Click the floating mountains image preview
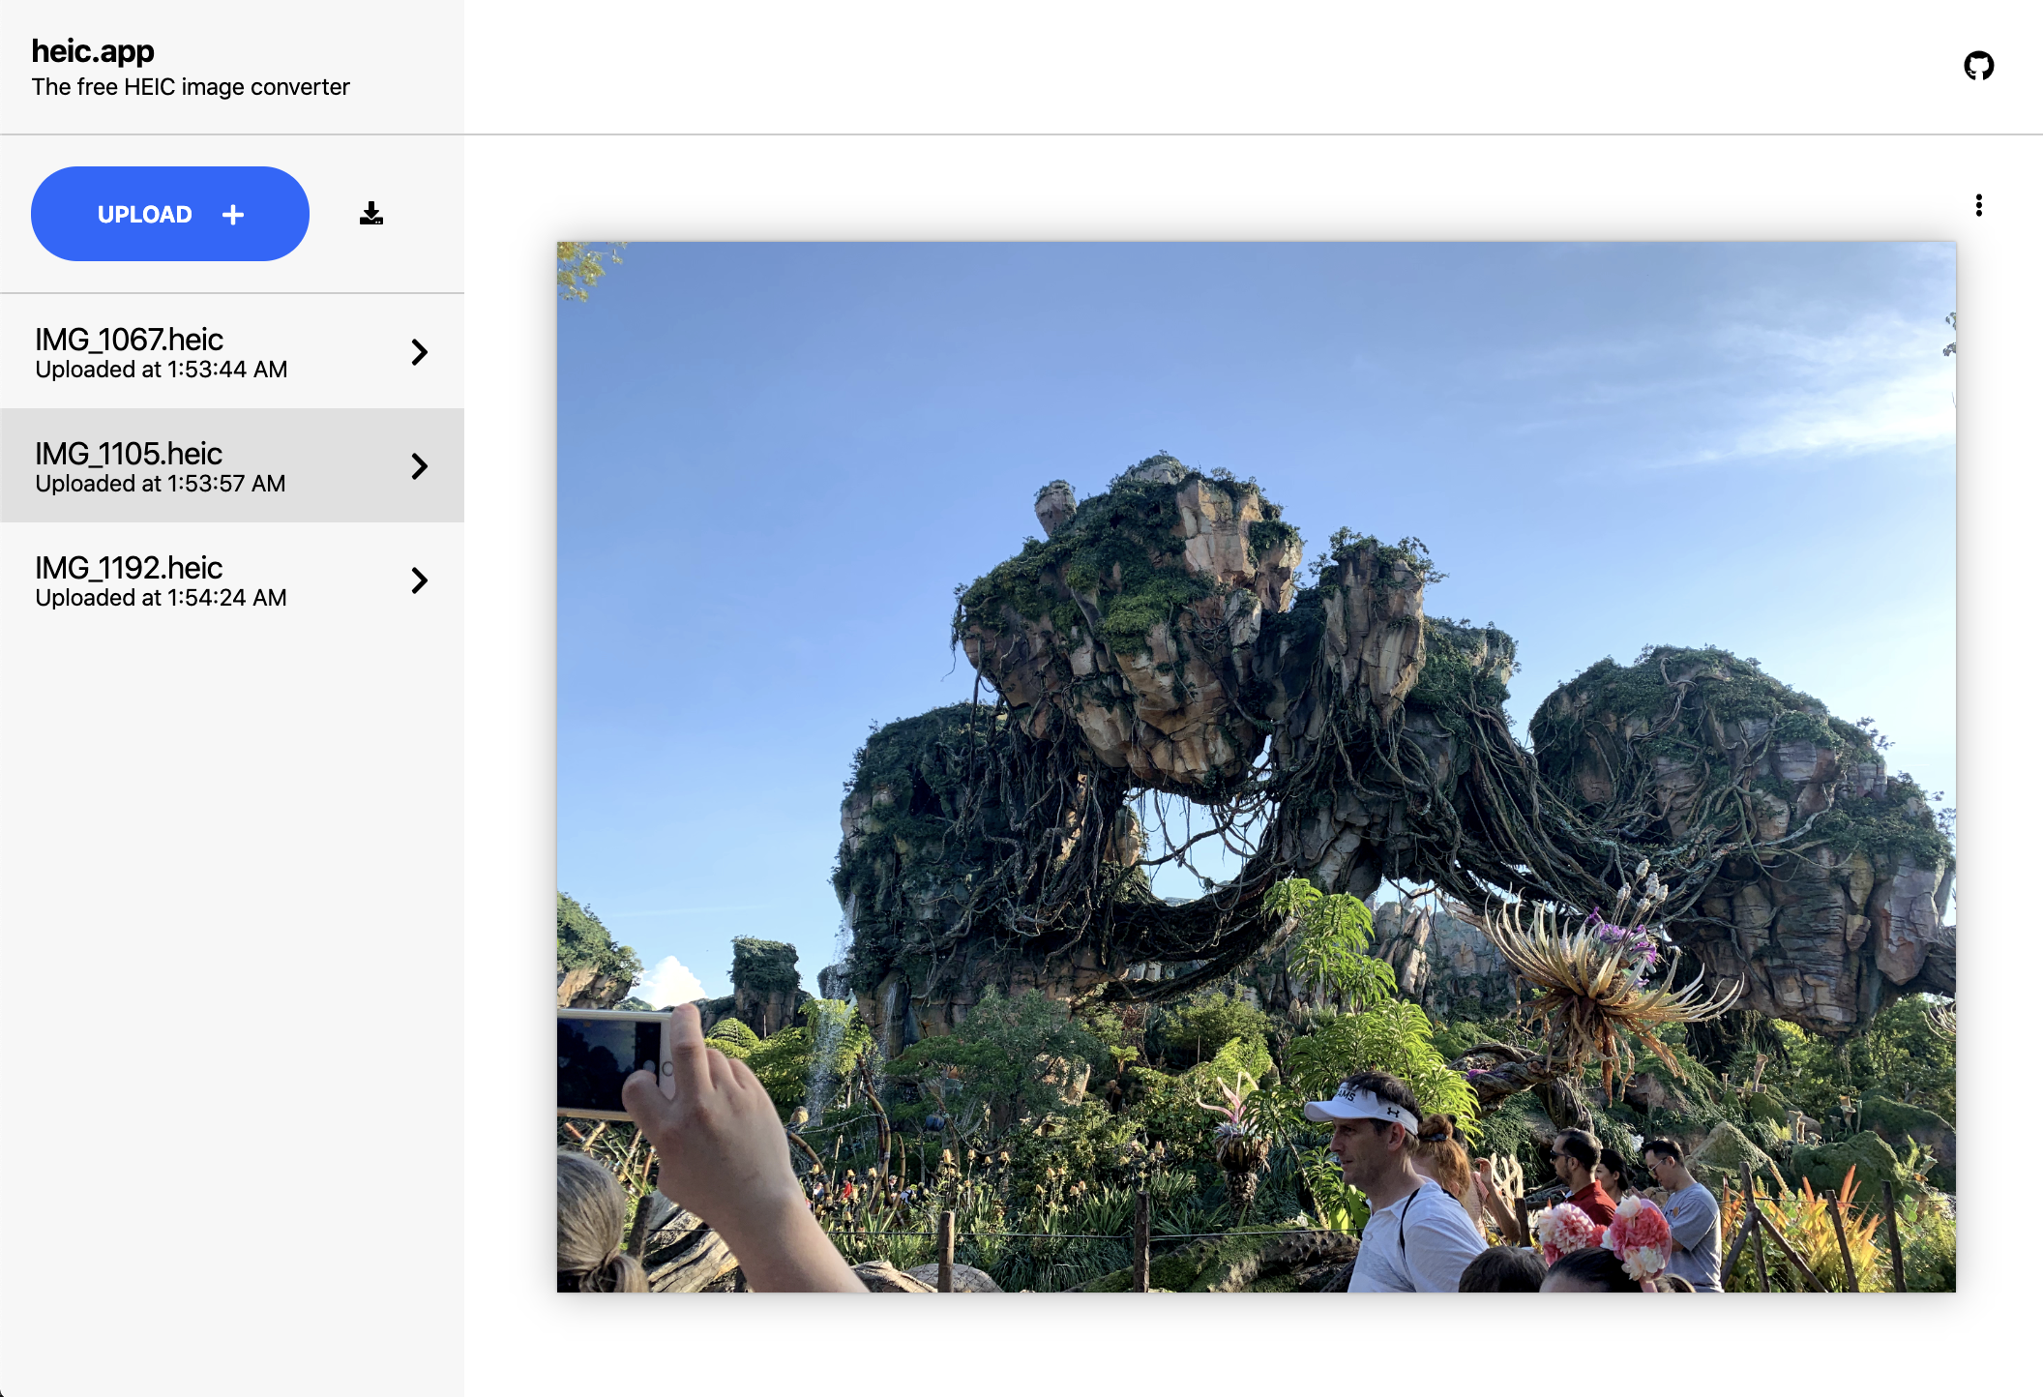2043x1397 pixels. tap(1256, 766)
